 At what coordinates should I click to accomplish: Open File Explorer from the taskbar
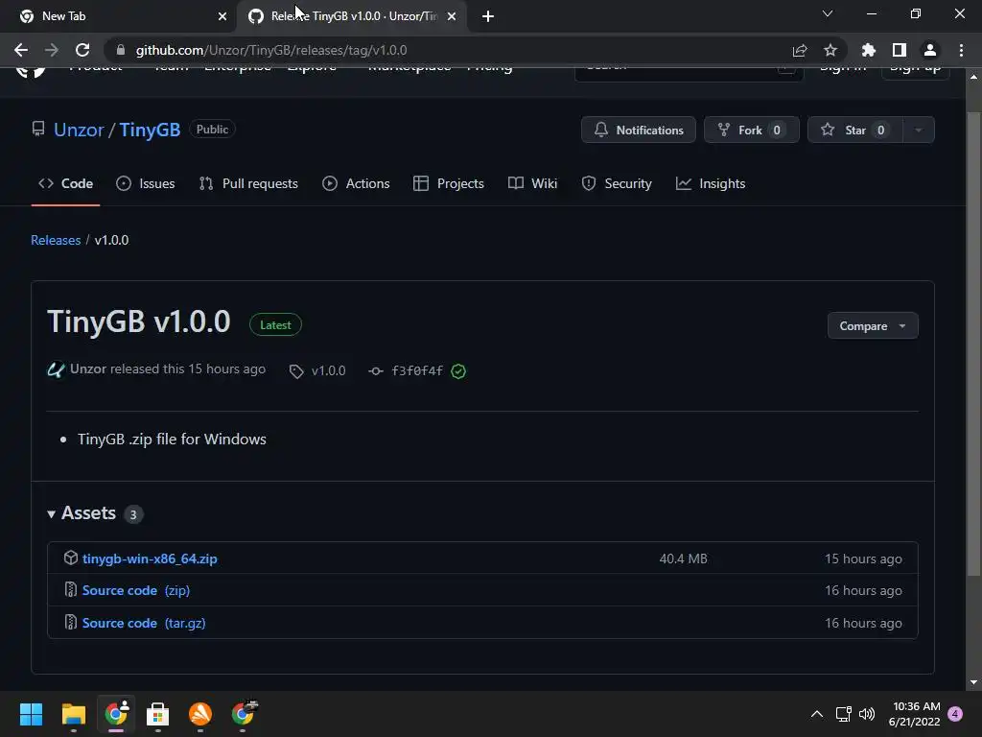coord(73,714)
